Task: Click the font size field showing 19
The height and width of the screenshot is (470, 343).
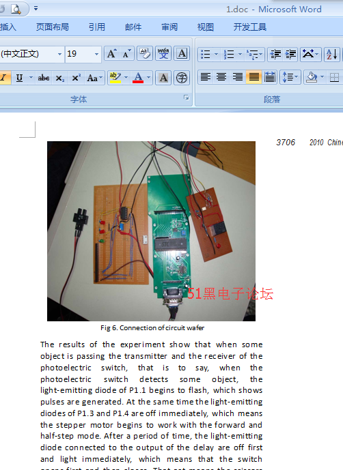Action: point(79,55)
